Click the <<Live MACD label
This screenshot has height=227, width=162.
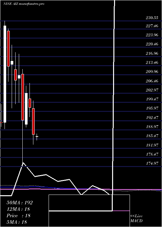coord(136,219)
